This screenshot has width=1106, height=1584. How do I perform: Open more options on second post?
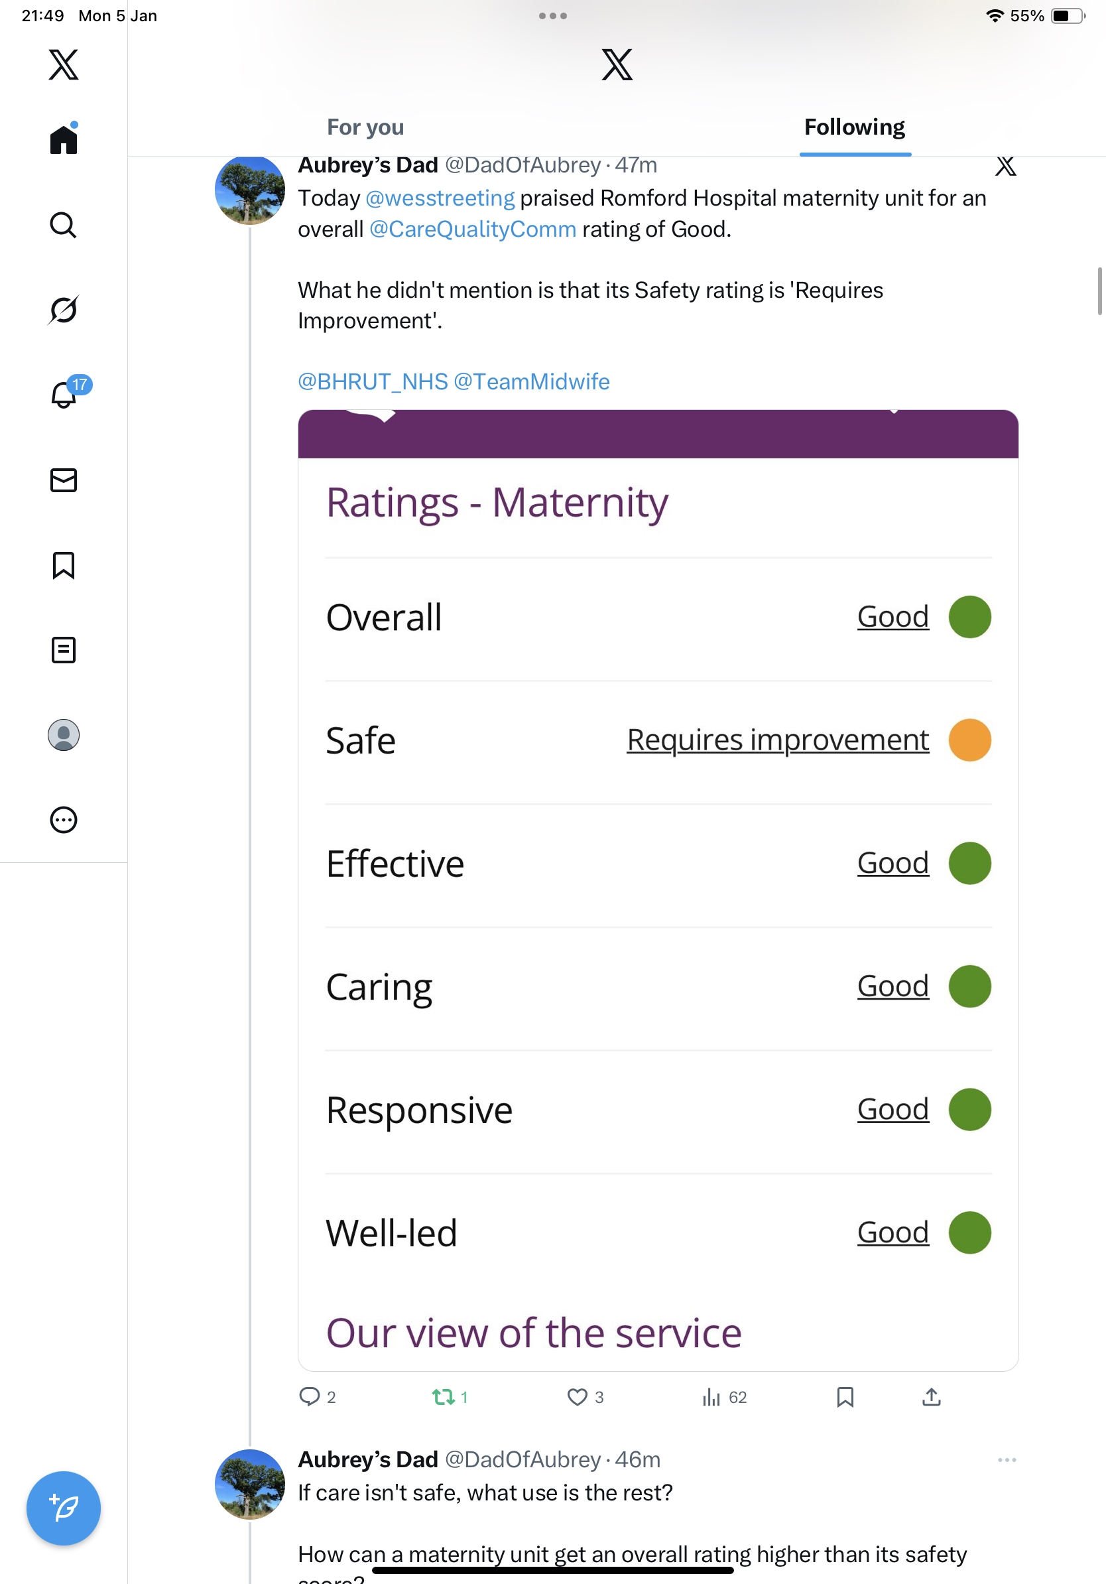click(x=1007, y=1460)
